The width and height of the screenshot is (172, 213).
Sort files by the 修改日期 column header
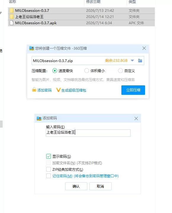93,2
